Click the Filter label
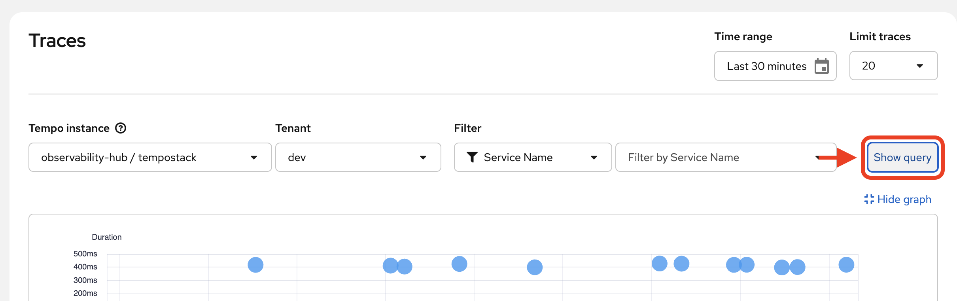The image size is (957, 301). click(x=467, y=128)
